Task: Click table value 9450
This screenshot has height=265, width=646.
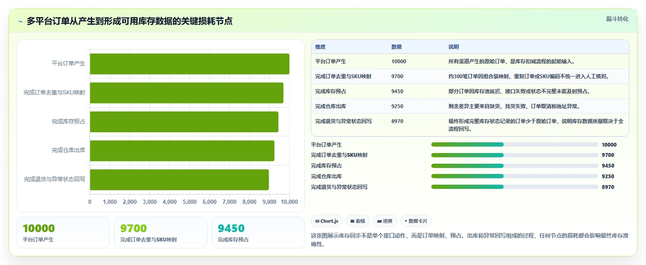Action: click(397, 91)
